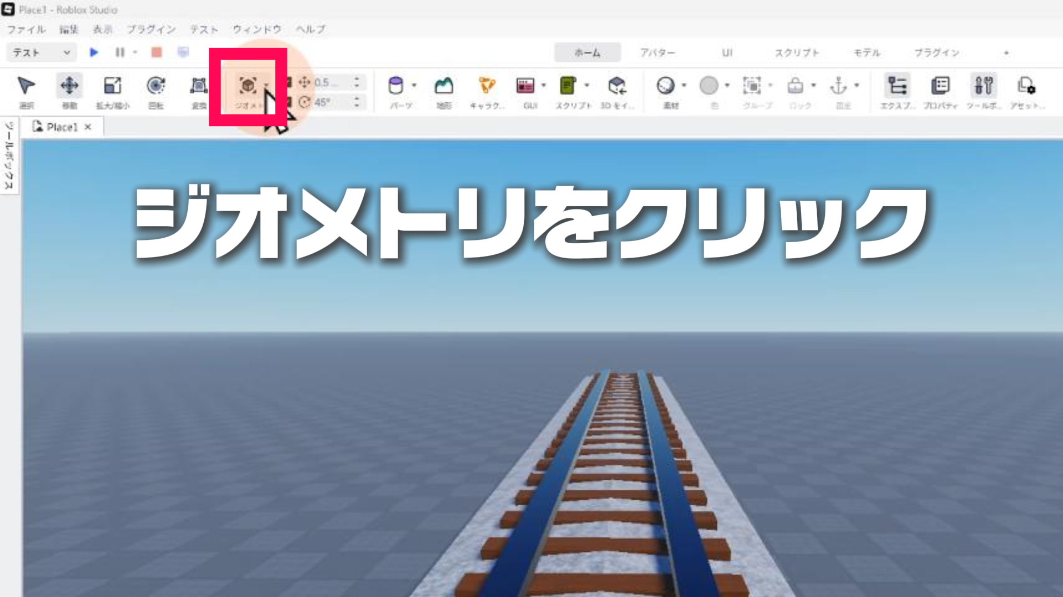Open the 3D import tool icon
The width and height of the screenshot is (1063, 597).
point(617,86)
